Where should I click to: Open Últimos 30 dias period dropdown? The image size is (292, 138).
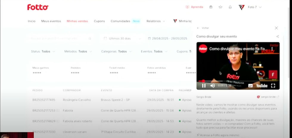[x=122, y=38]
